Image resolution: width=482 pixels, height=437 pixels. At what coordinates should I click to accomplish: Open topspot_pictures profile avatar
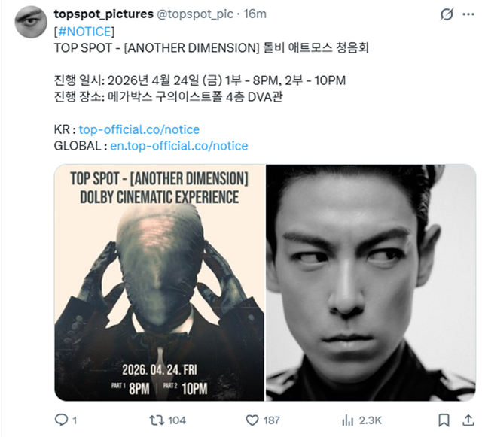pos(31,22)
